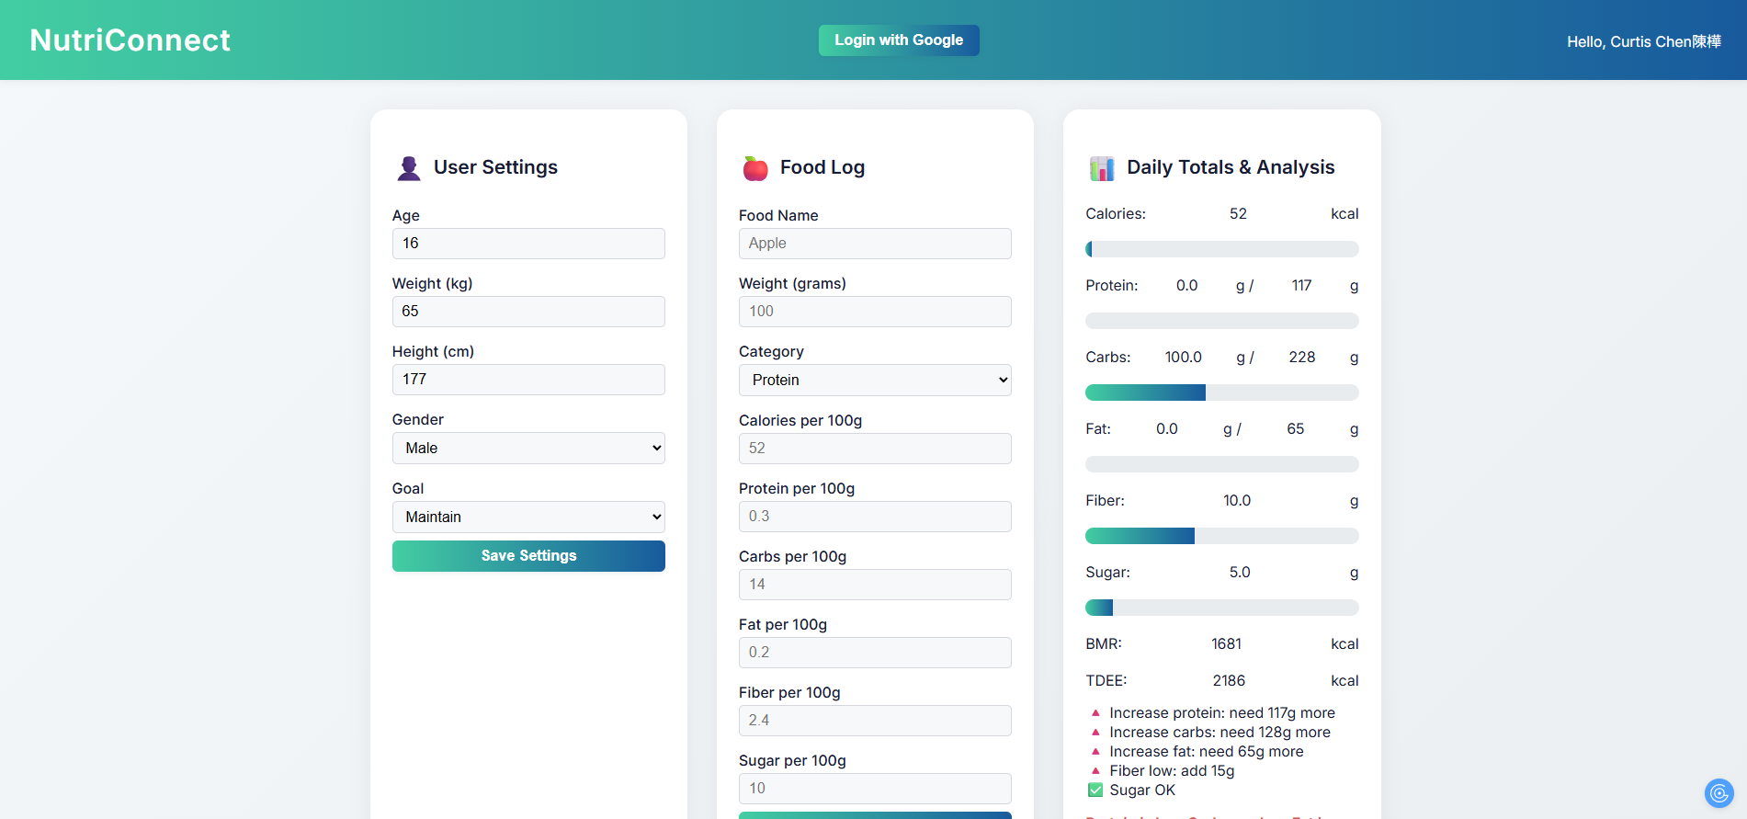The height and width of the screenshot is (819, 1747).
Task: Click the Food Log apple icon
Action: (x=755, y=168)
